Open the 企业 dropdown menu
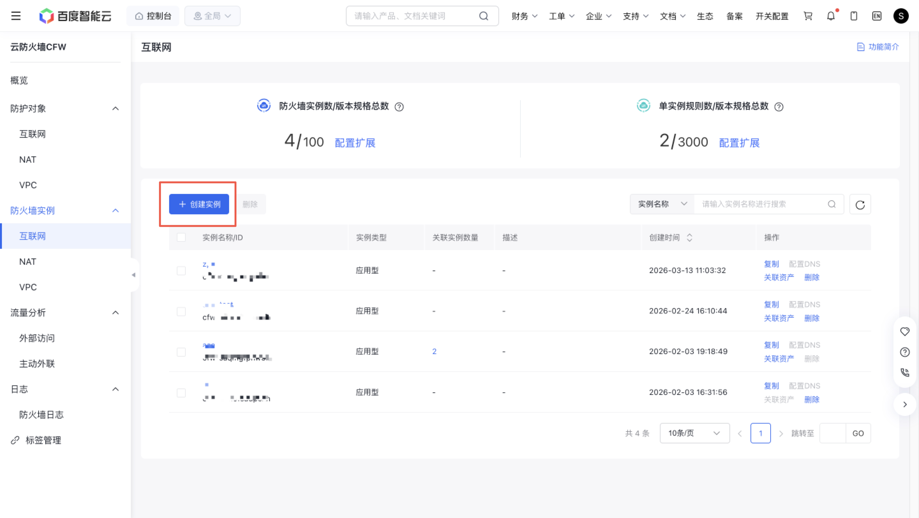The height and width of the screenshot is (518, 919). [599, 16]
